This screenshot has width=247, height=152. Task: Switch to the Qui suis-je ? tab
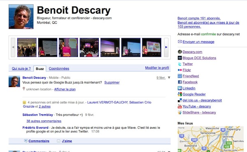pos(21,69)
